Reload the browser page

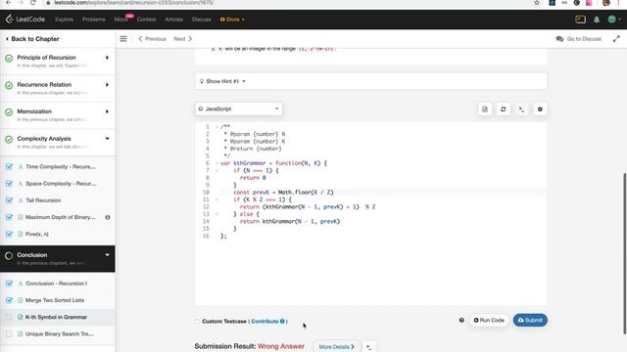pos(32,3)
